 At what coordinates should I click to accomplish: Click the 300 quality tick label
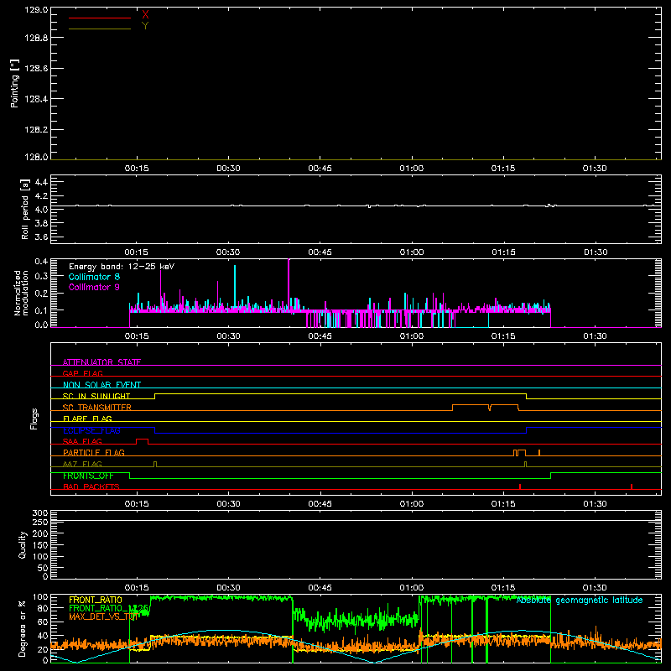40,512
